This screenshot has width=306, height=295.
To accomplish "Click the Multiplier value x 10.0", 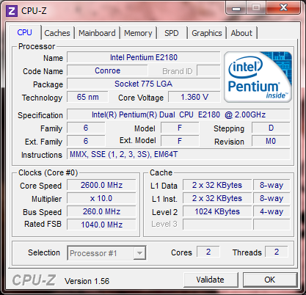I will tap(101, 198).
